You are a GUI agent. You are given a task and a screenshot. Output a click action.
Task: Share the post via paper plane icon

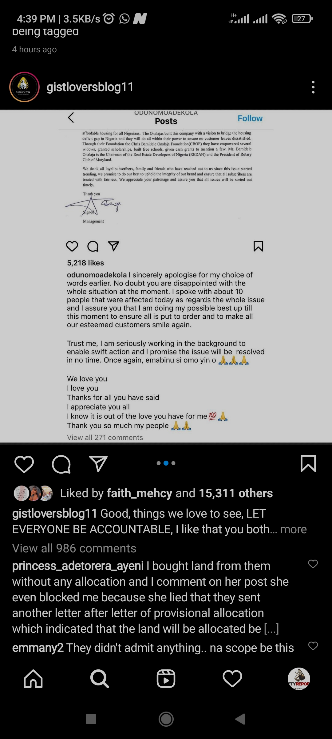coord(98,464)
